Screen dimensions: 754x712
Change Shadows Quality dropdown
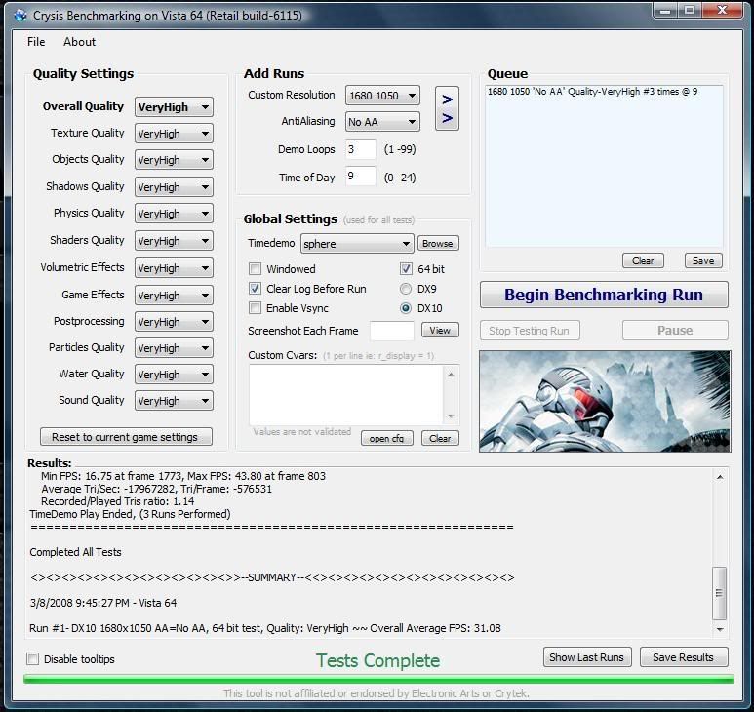(x=174, y=187)
